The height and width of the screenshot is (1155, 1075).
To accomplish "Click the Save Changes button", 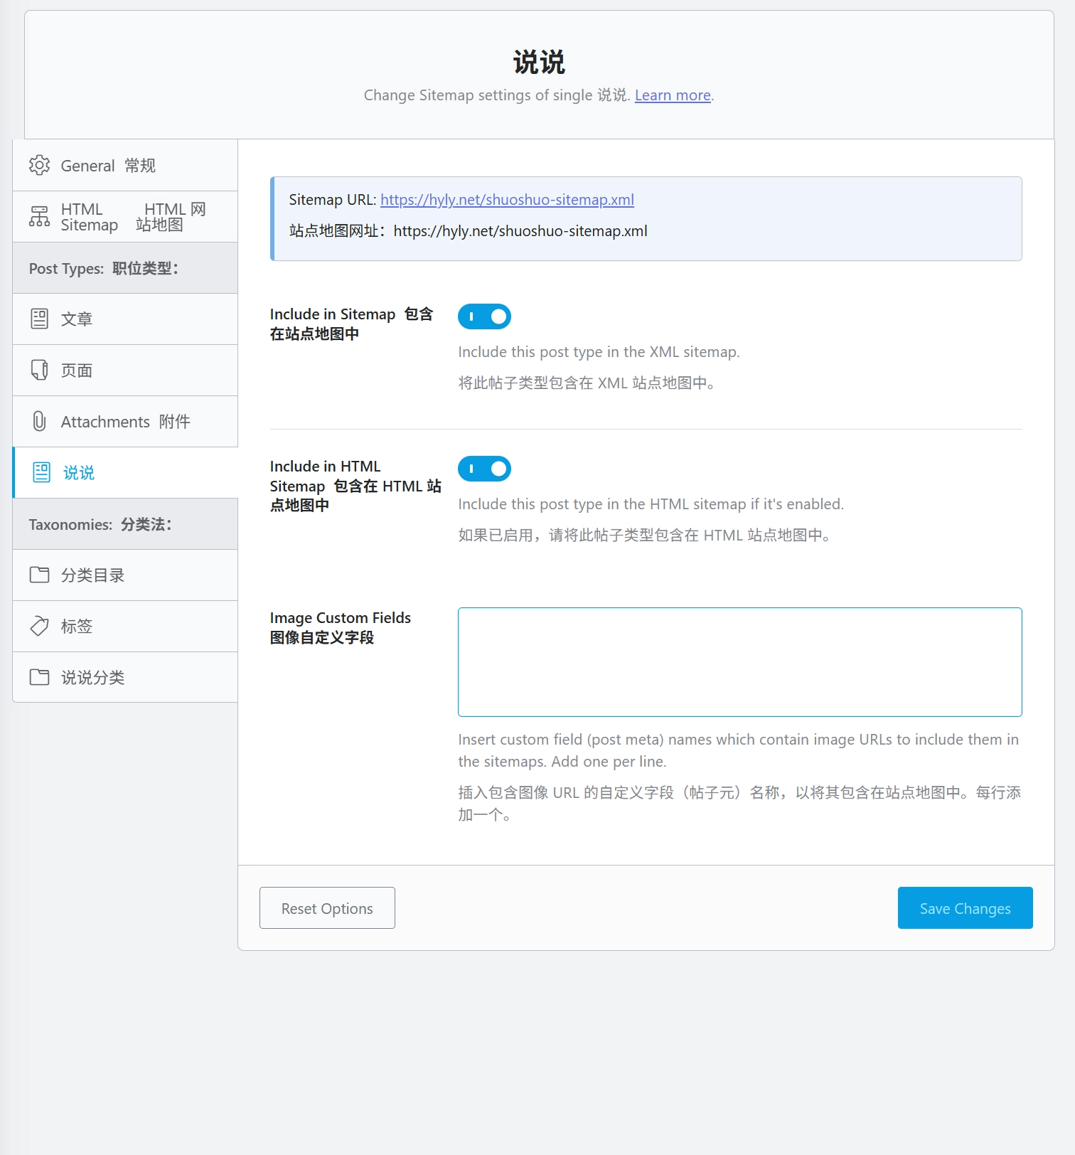I will (x=965, y=907).
